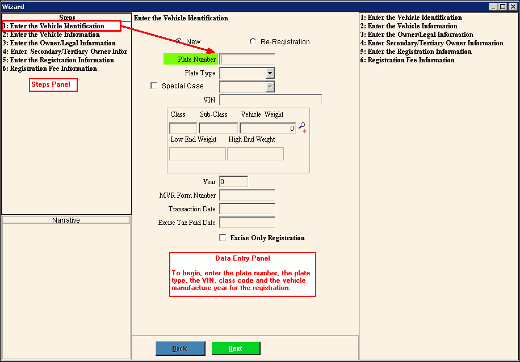The height and width of the screenshot is (362, 520).
Task: Select step 6 Registration Fee Information in Steps panel
Action: 50,69
